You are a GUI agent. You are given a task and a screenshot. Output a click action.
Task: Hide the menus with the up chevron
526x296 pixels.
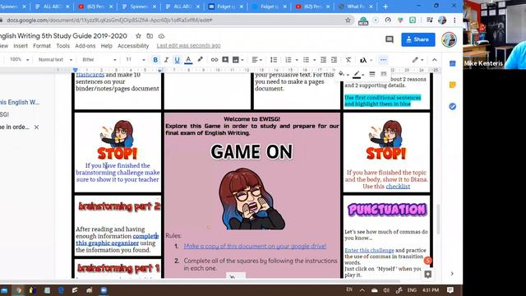pyautogui.click(x=435, y=60)
